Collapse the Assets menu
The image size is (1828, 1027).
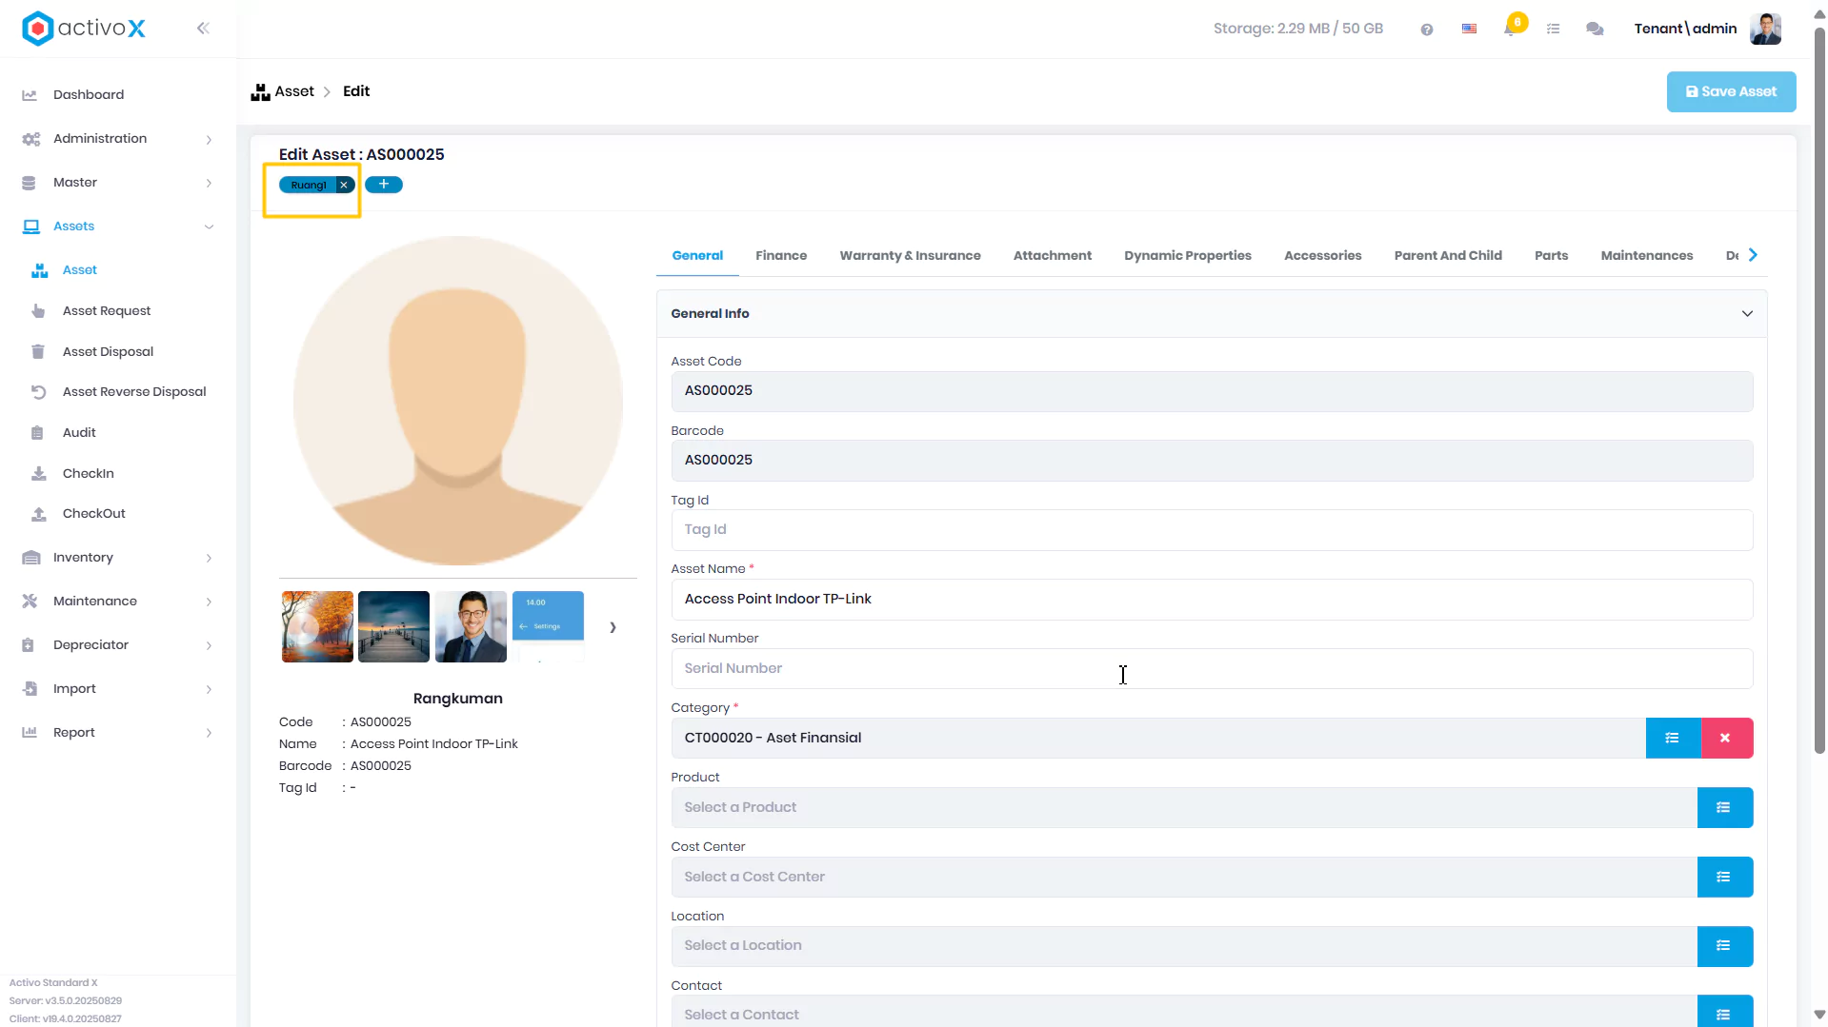pos(118,227)
